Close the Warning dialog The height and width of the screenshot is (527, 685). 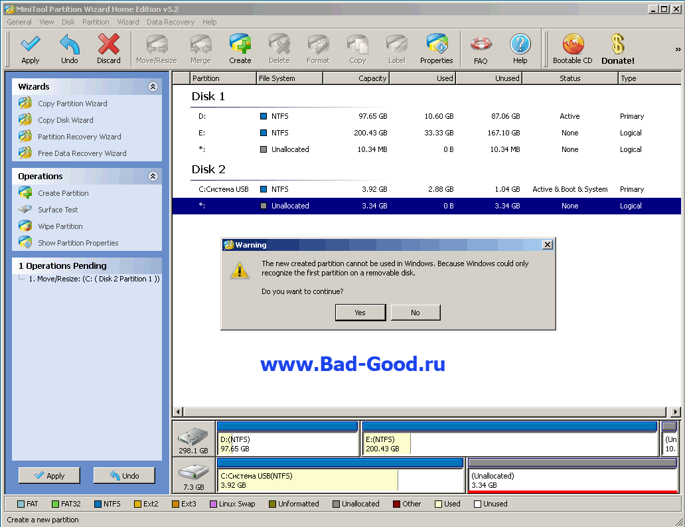[548, 245]
